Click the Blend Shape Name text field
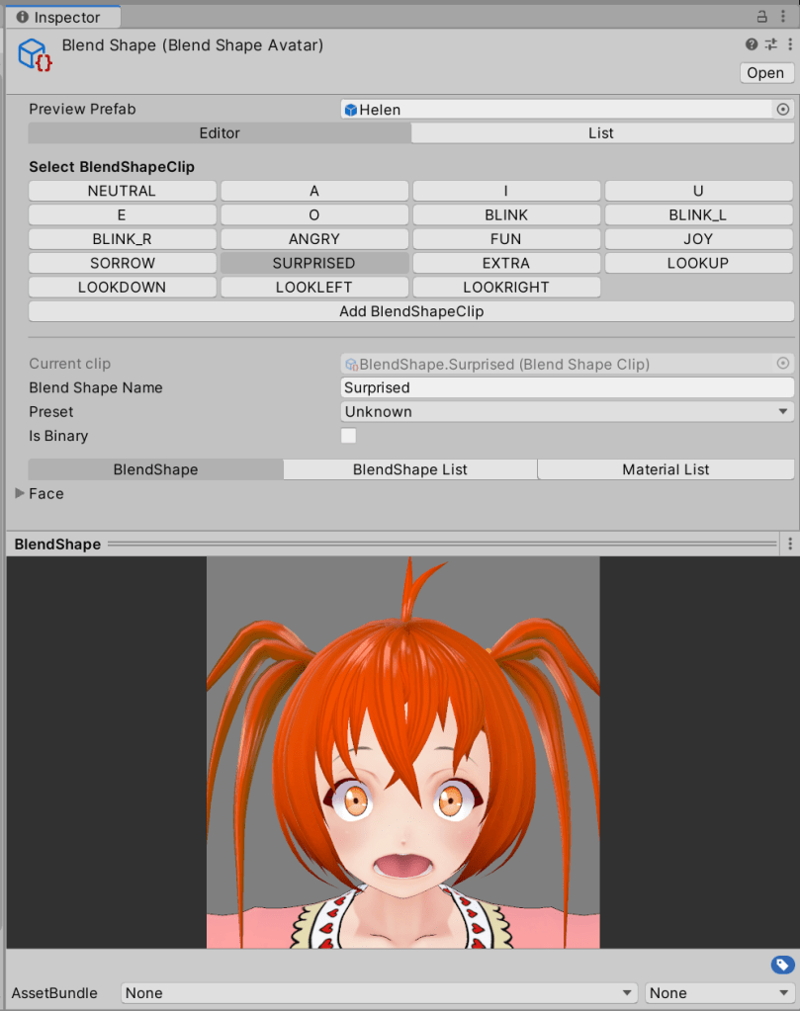Viewport: 800px width, 1011px height. coord(567,388)
